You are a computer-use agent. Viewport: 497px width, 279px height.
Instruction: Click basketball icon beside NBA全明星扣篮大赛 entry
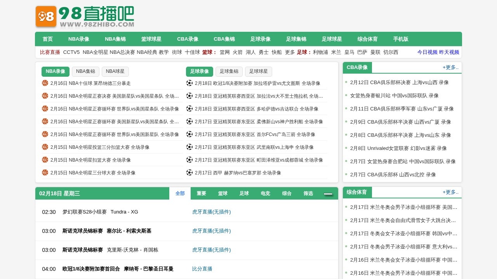tap(45, 160)
